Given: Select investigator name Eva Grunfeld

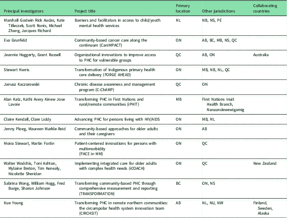Looking at the screenshot, I should click(15, 40).
